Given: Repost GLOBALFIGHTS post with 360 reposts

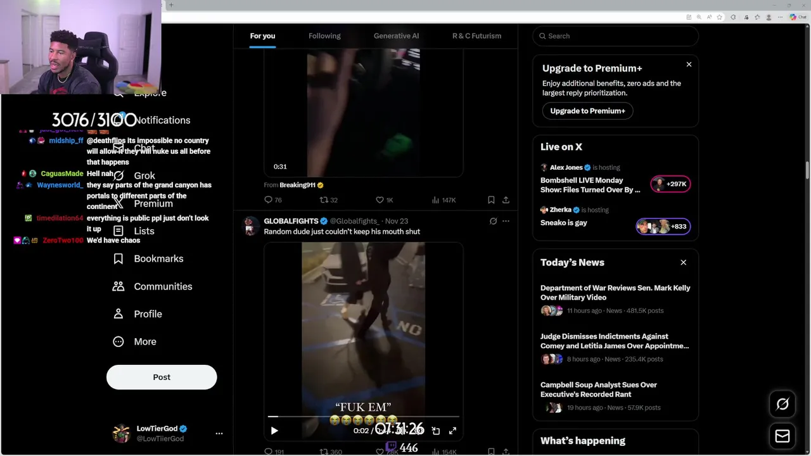Looking at the screenshot, I should pyautogui.click(x=330, y=452).
